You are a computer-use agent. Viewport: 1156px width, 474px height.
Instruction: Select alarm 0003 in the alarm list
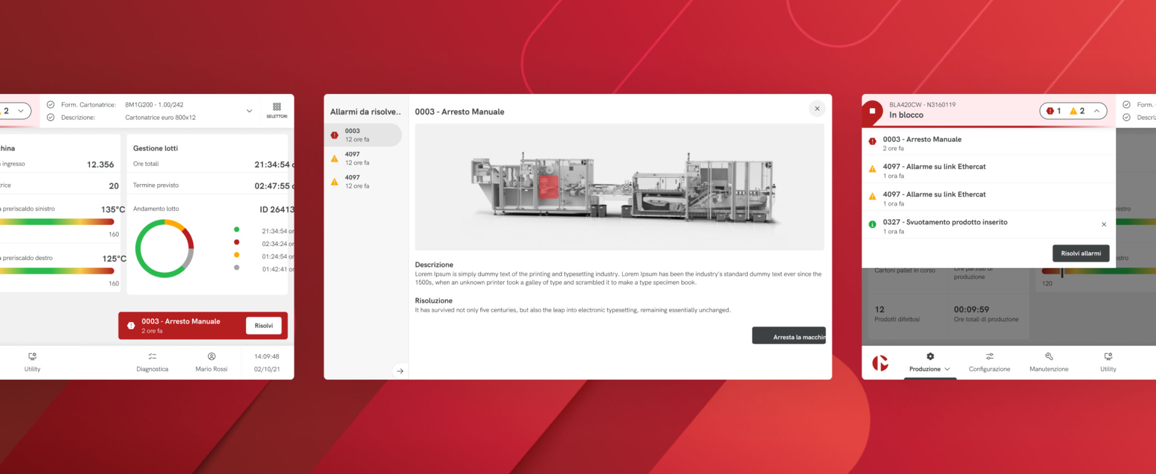(x=363, y=135)
